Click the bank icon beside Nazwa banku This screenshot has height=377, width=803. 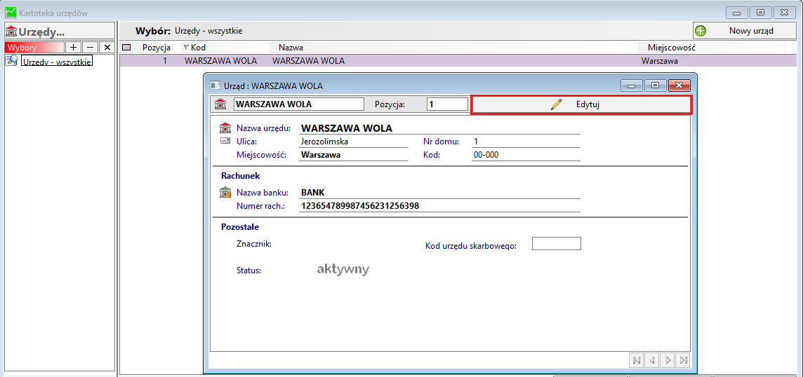225,193
